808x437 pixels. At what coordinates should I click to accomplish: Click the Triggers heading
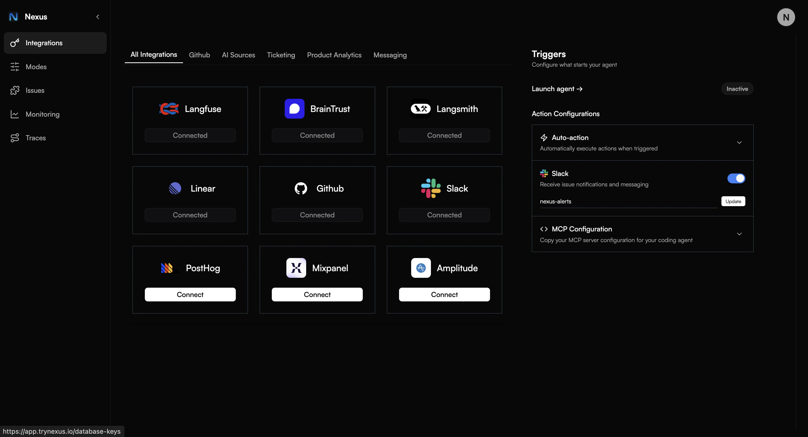(x=549, y=54)
